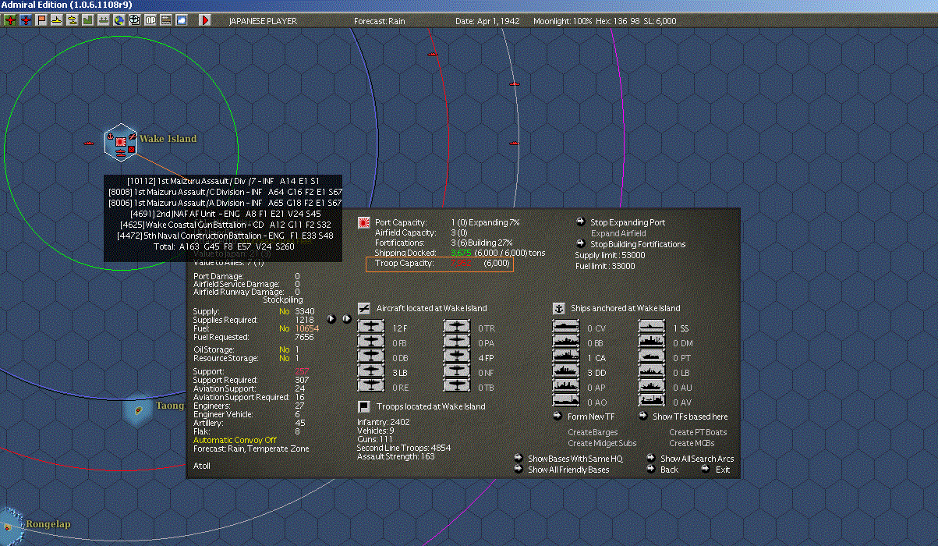Click the flag icon beside Troops located
This screenshot has width=938, height=546.
pyautogui.click(x=363, y=406)
